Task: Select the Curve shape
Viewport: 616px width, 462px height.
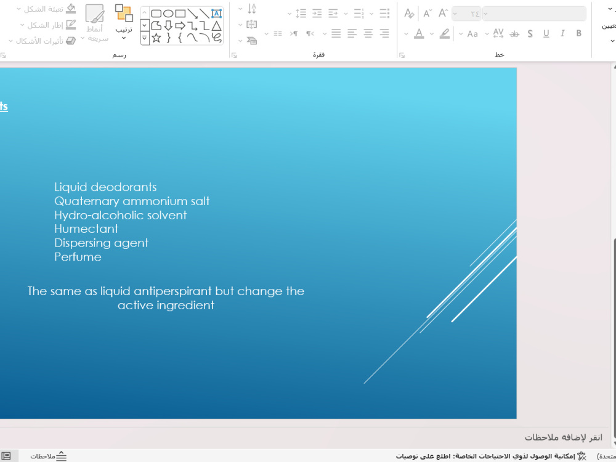Action: coord(192,38)
